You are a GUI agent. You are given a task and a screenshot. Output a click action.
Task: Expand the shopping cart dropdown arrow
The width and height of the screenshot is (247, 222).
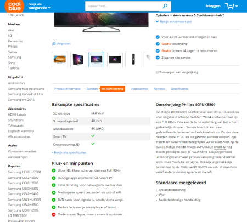(237, 6)
